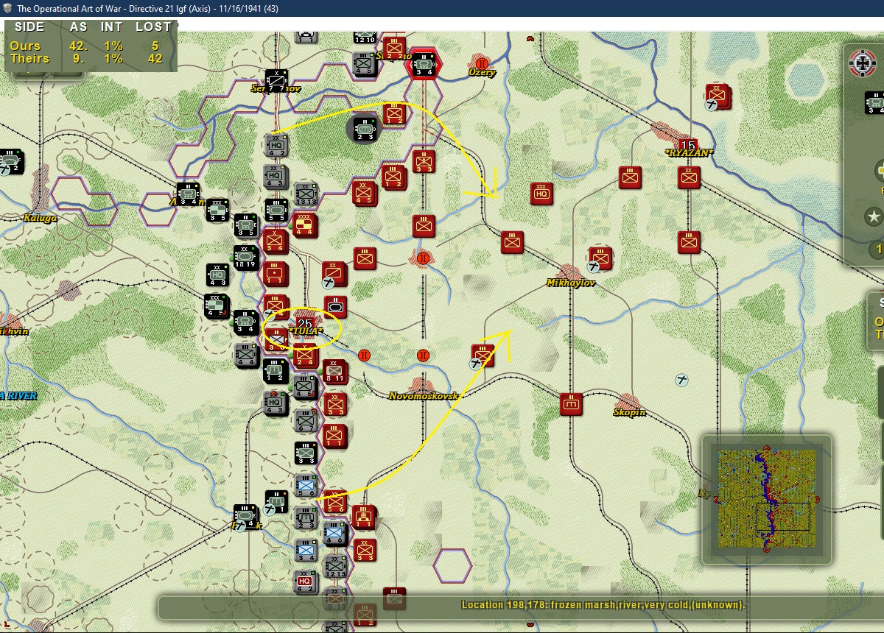Viewport: 884px width, 633px height.
Task: Select the red XX unit marked 8 11
Action: pyautogui.click(x=335, y=371)
